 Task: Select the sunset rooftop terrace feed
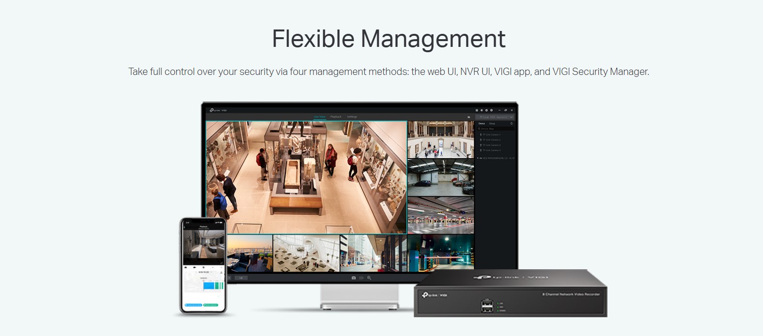pyautogui.click(x=249, y=253)
